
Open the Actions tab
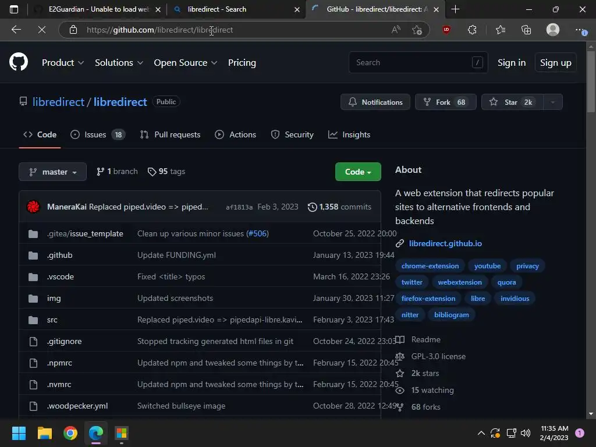tap(235, 134)
